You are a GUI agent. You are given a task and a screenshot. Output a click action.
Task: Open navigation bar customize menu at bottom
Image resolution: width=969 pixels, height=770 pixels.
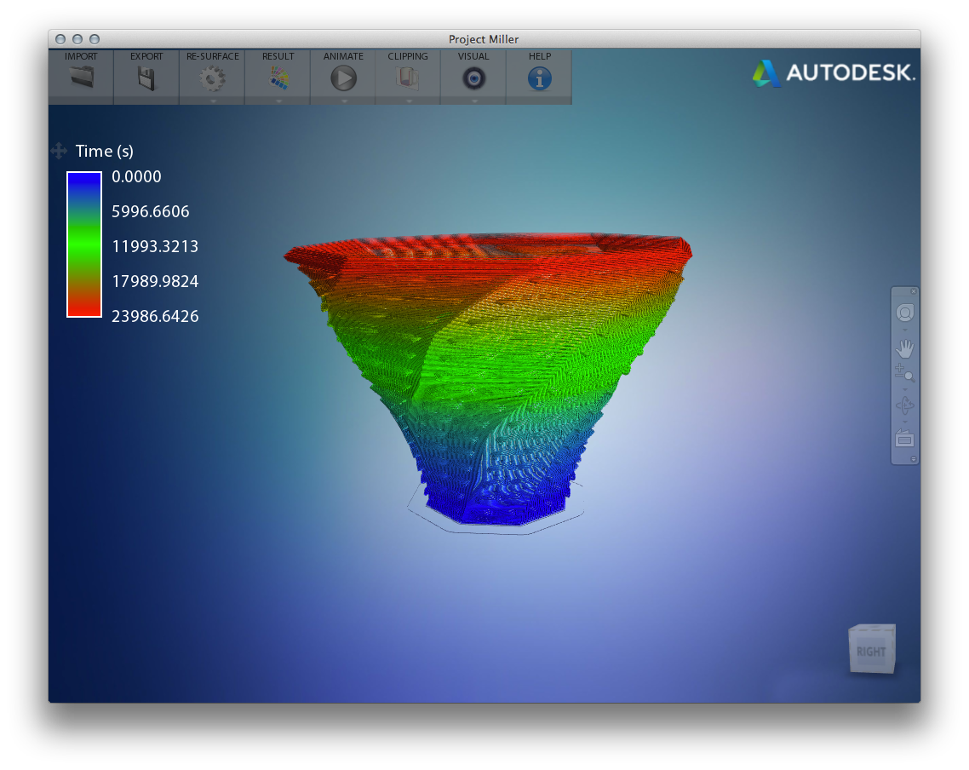tap(914, 459)
